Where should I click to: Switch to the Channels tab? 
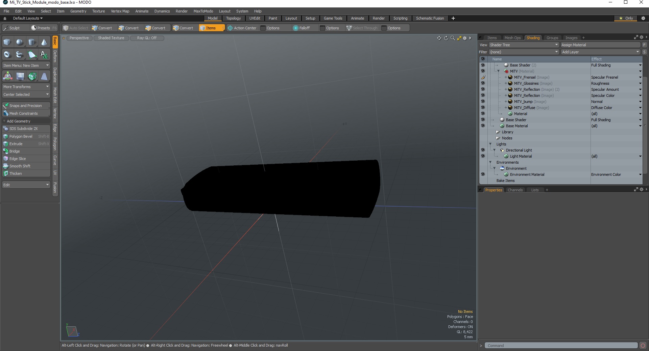click(x=515, y=190)
